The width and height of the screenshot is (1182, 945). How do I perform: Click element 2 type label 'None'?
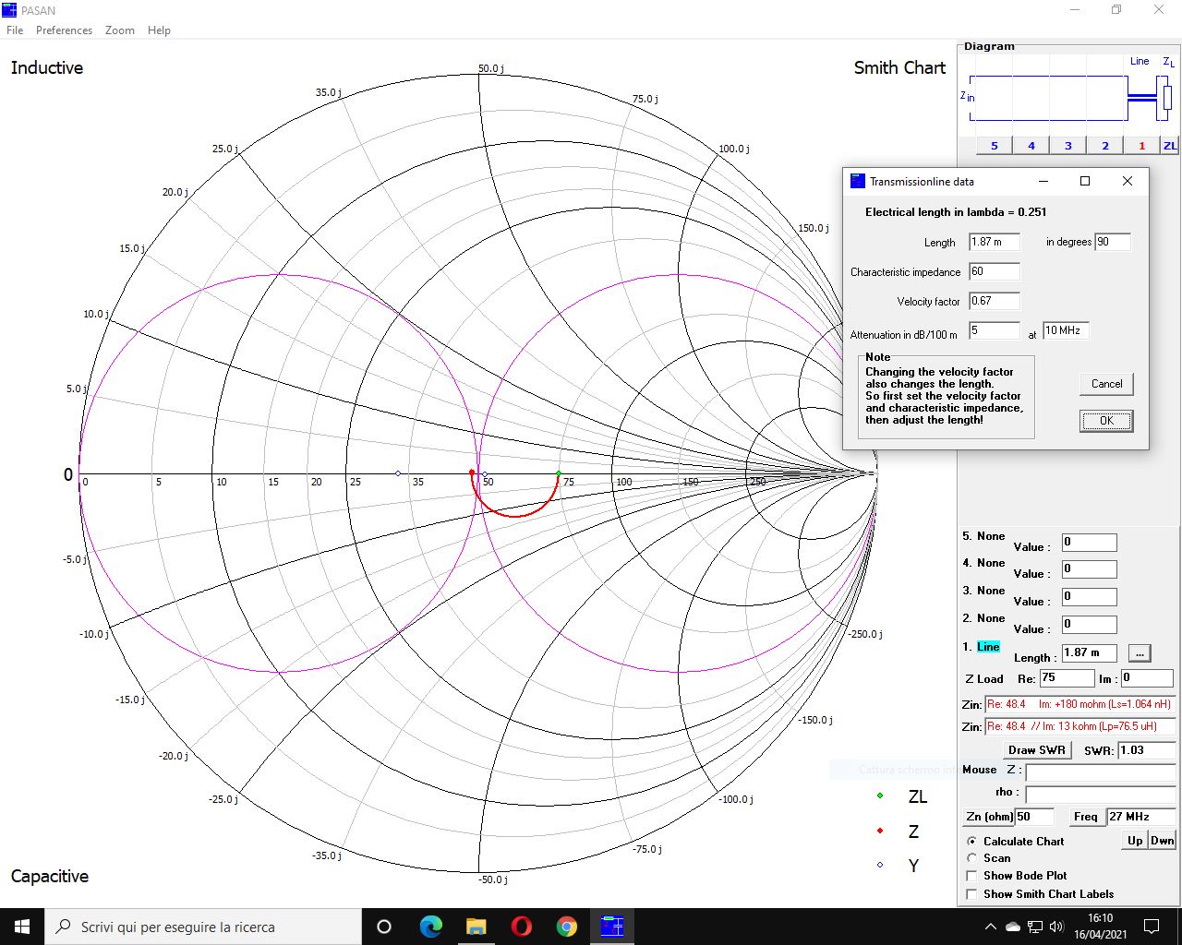click(x=991, y=618)
